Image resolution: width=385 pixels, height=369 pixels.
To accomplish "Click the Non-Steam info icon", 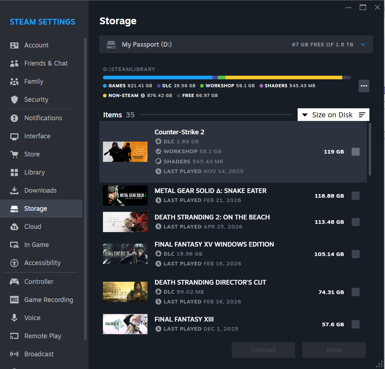I will 143,96.
